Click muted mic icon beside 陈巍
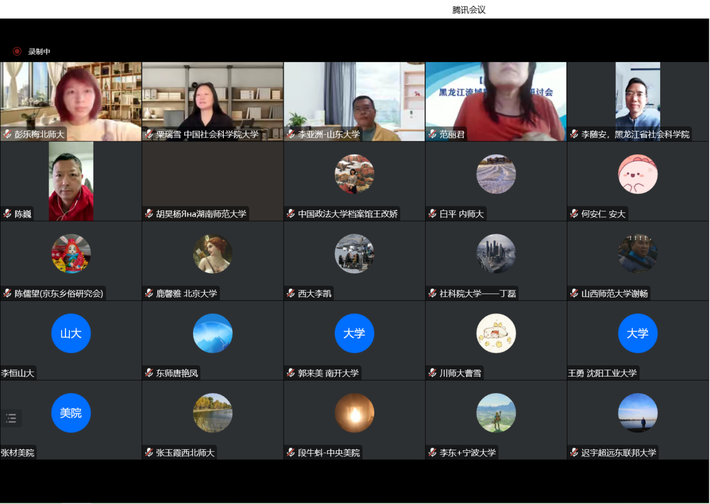This screenshot has width=710, height=504. (7, 214)
